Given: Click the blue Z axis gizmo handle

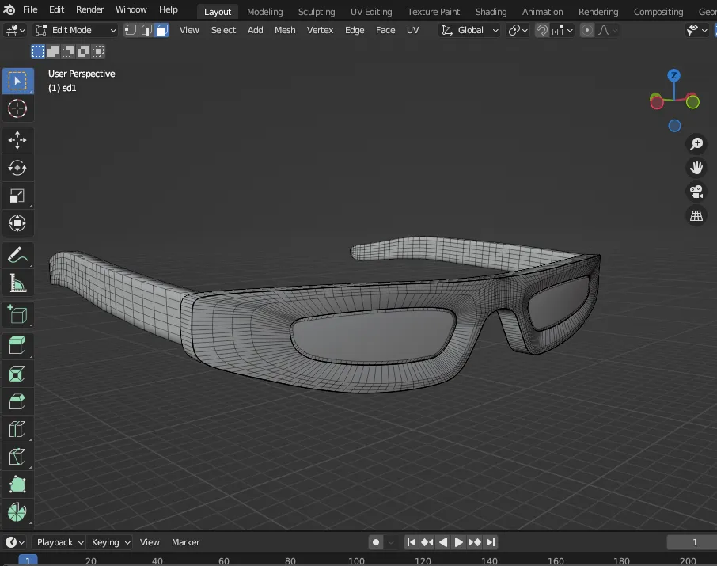Looking at the screenshot, I should click(x=673, y=75).
